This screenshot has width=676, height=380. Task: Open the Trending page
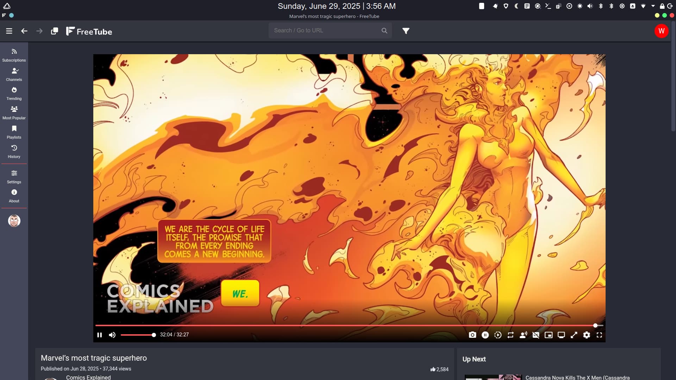coord(14,94)
